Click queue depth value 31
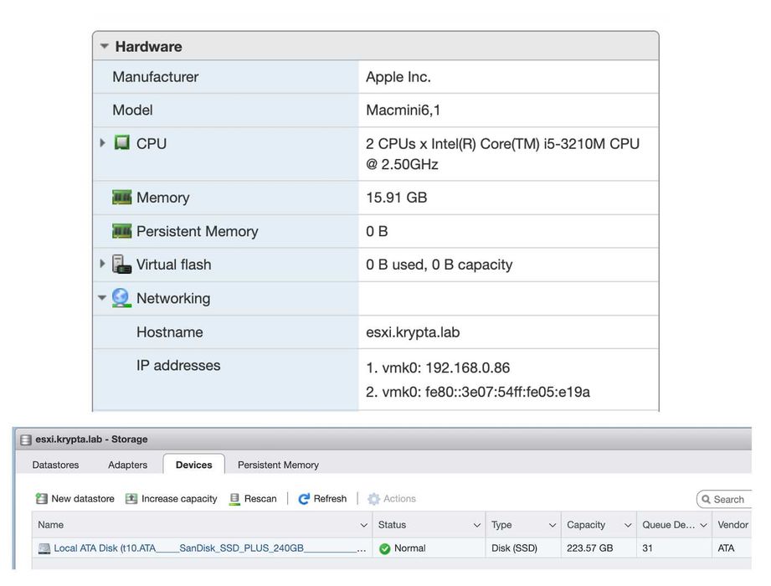Image resolution: width=771 pixels, height=586 pixels. (647, 547)
